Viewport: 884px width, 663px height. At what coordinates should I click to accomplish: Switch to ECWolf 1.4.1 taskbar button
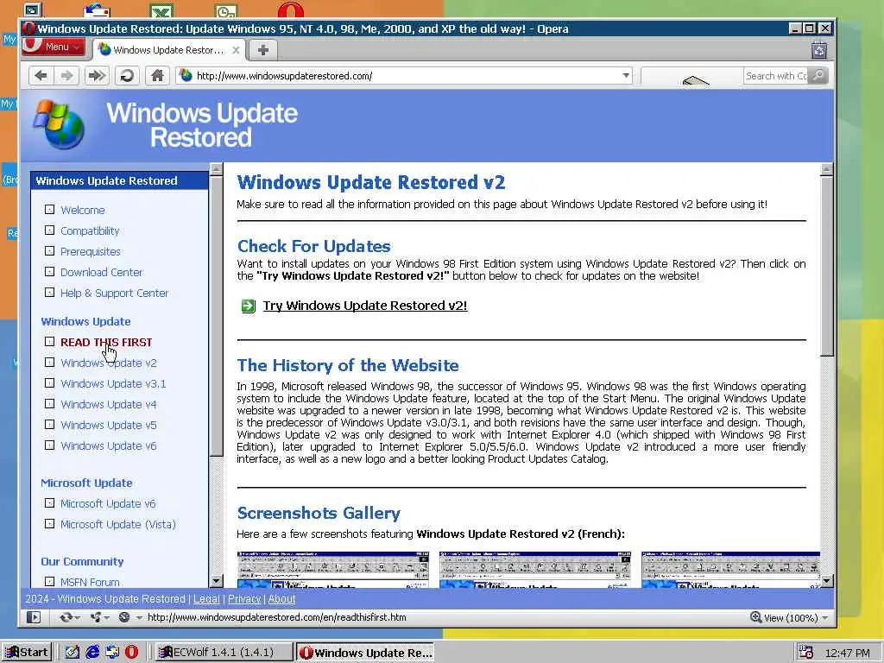click(x=224, y=653)
